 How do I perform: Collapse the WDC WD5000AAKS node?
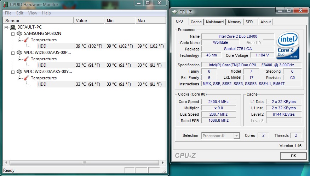point(13,72)
